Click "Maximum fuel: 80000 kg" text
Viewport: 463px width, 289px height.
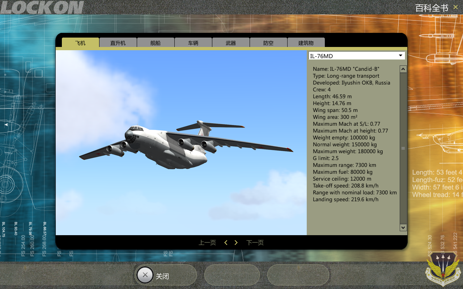pyautogui.click(x=343, y=172)
